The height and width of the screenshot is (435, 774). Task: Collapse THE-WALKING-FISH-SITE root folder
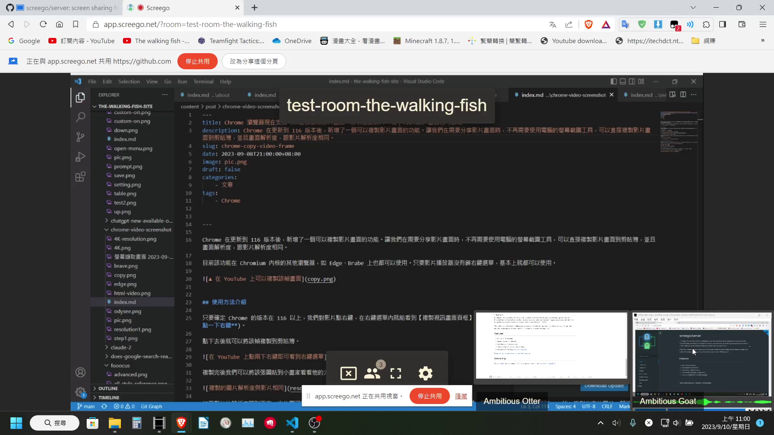[94, 106]
